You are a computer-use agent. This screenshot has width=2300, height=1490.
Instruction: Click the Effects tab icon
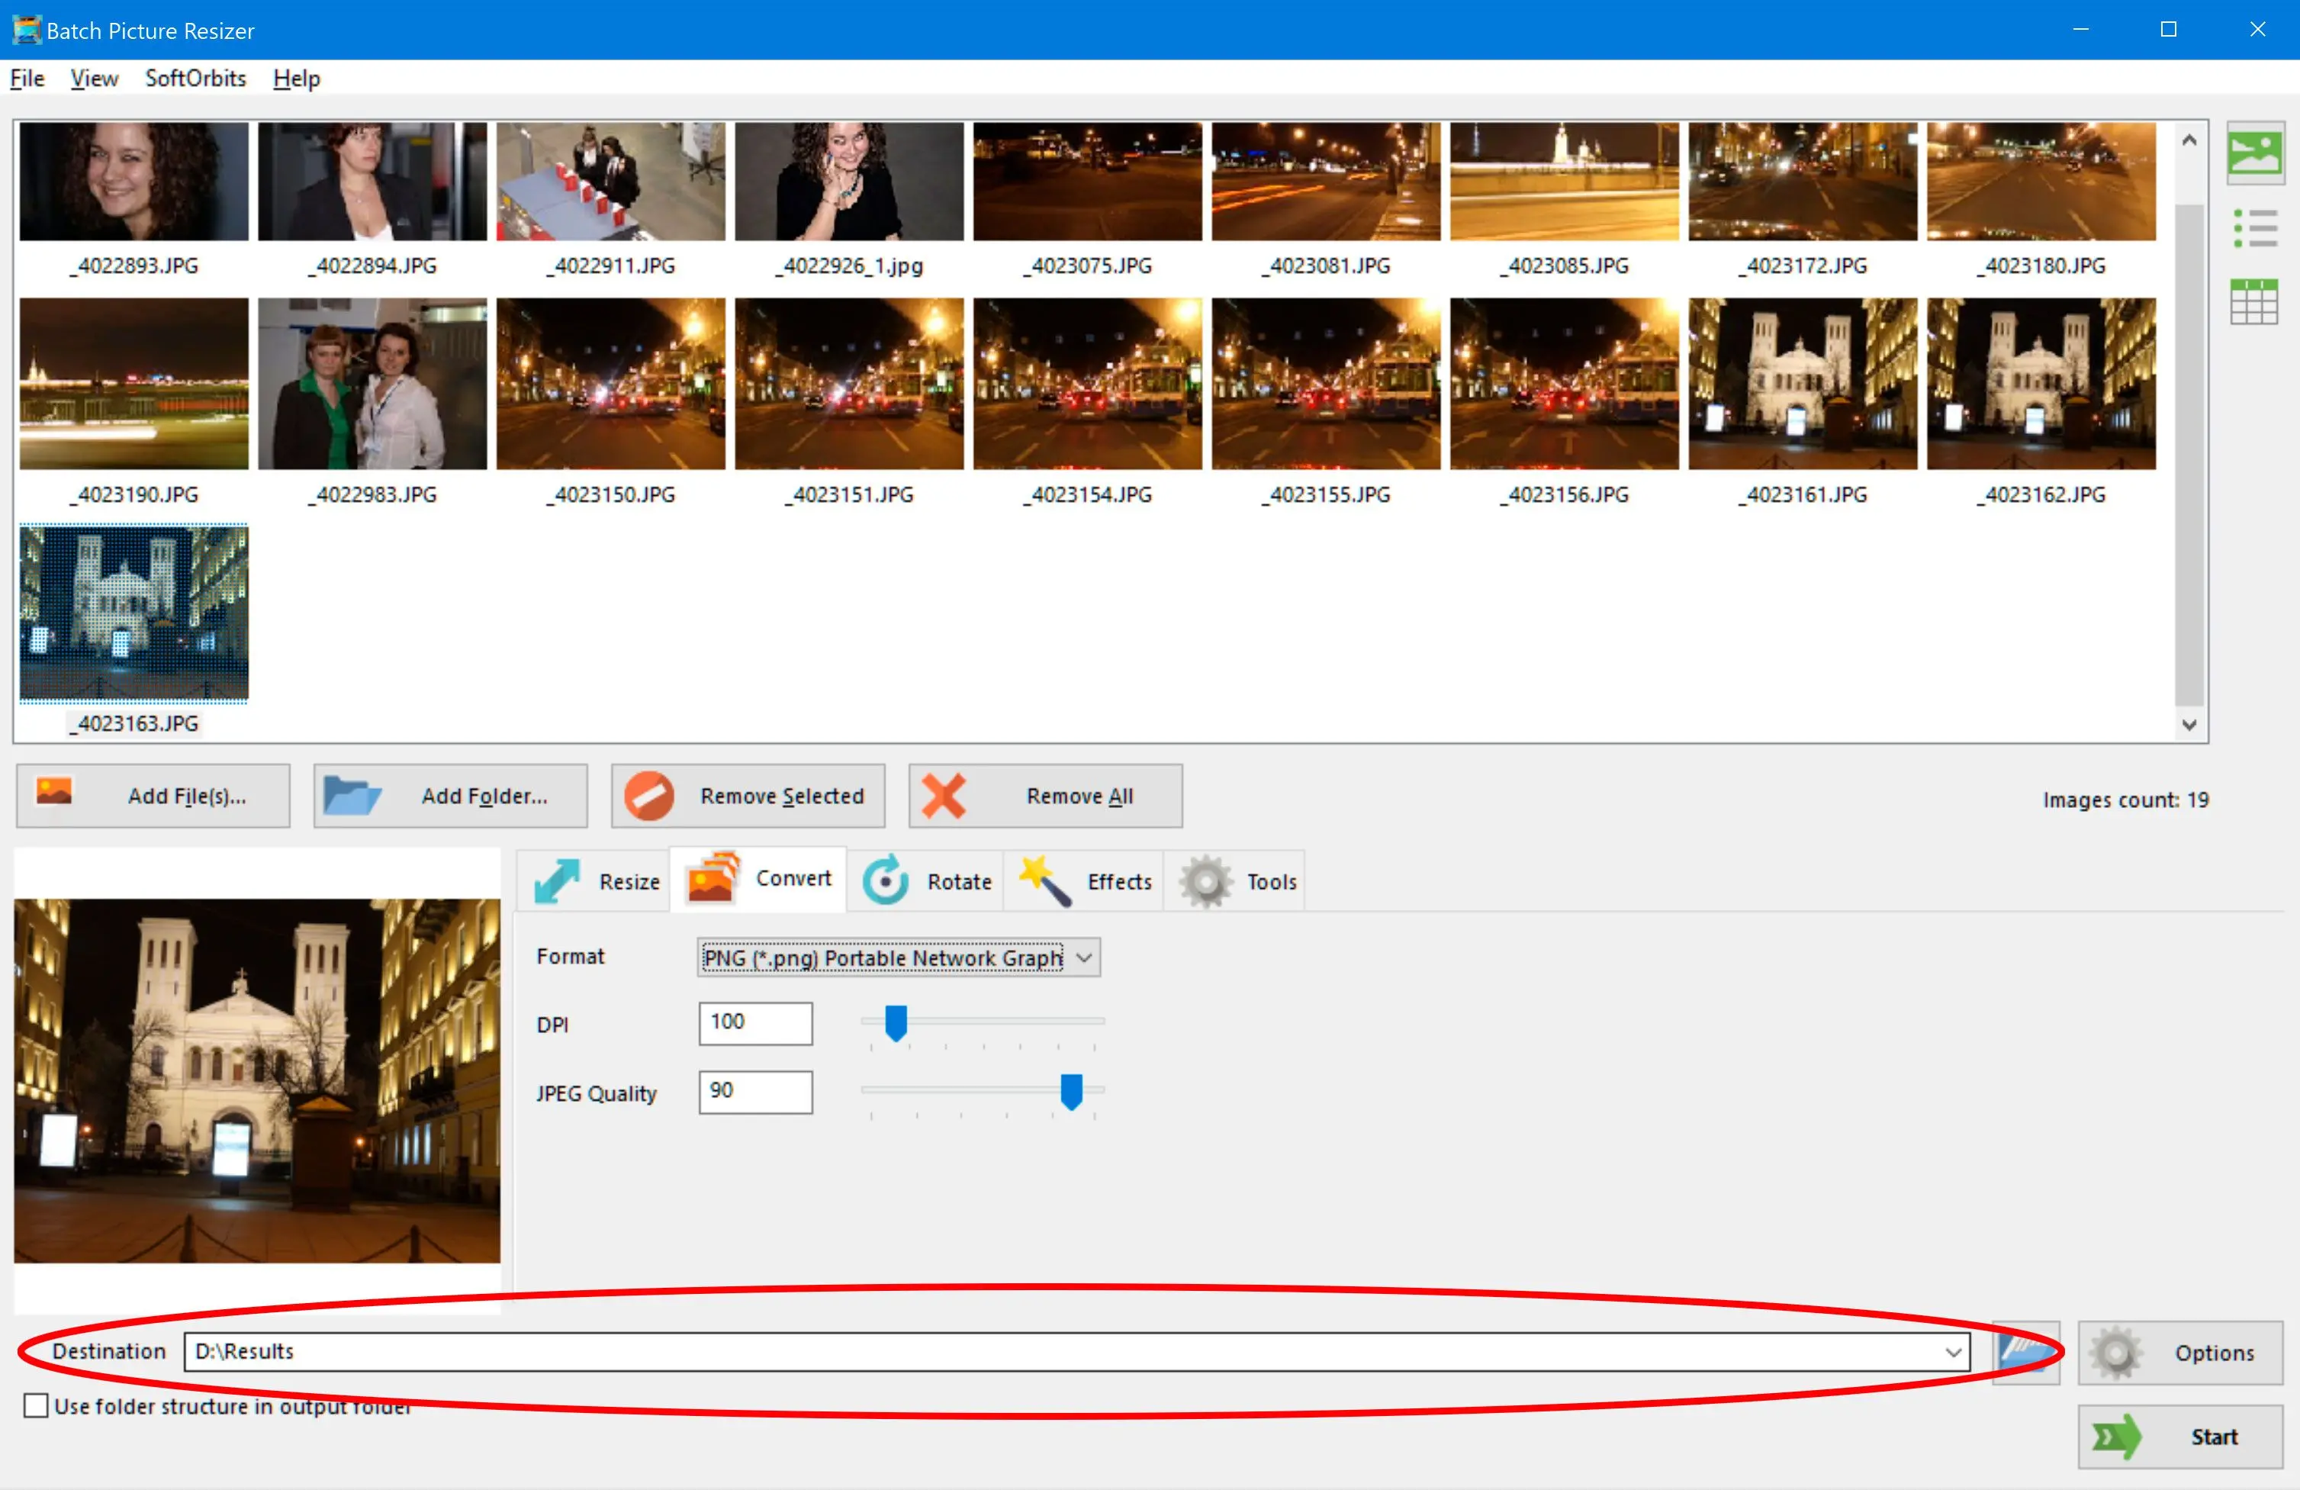pyautogui.click(x=1044, y=878)
